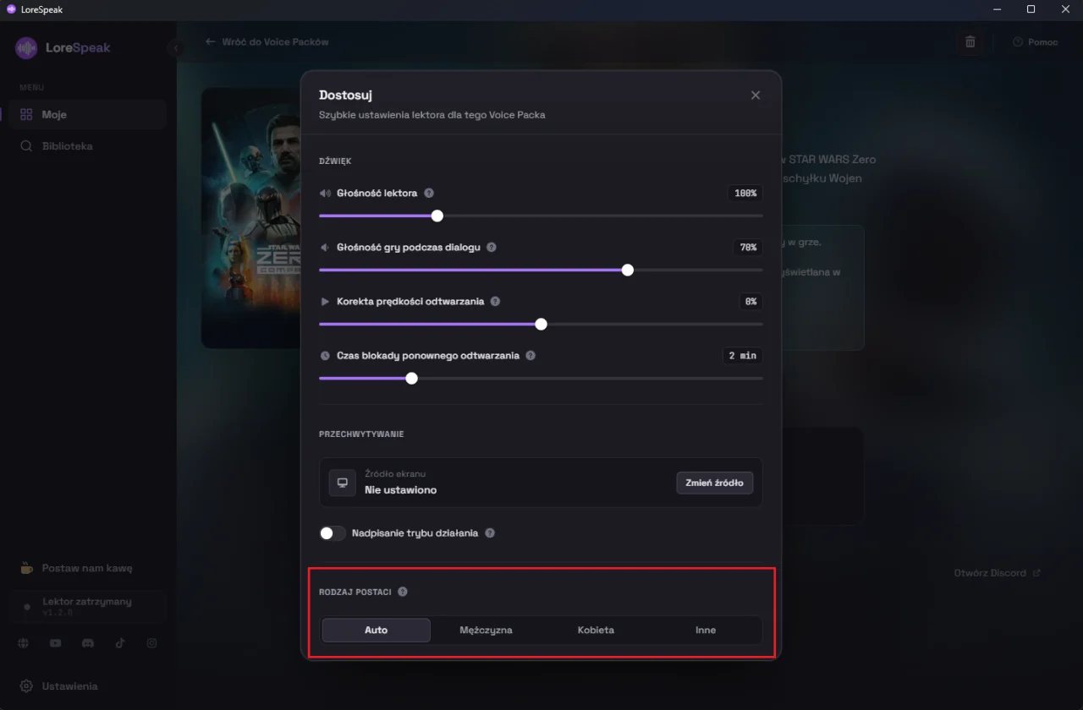Select Mężczyzna character type
The image size is (1083, 710).
pyautogui.click(x=486, y=631)
